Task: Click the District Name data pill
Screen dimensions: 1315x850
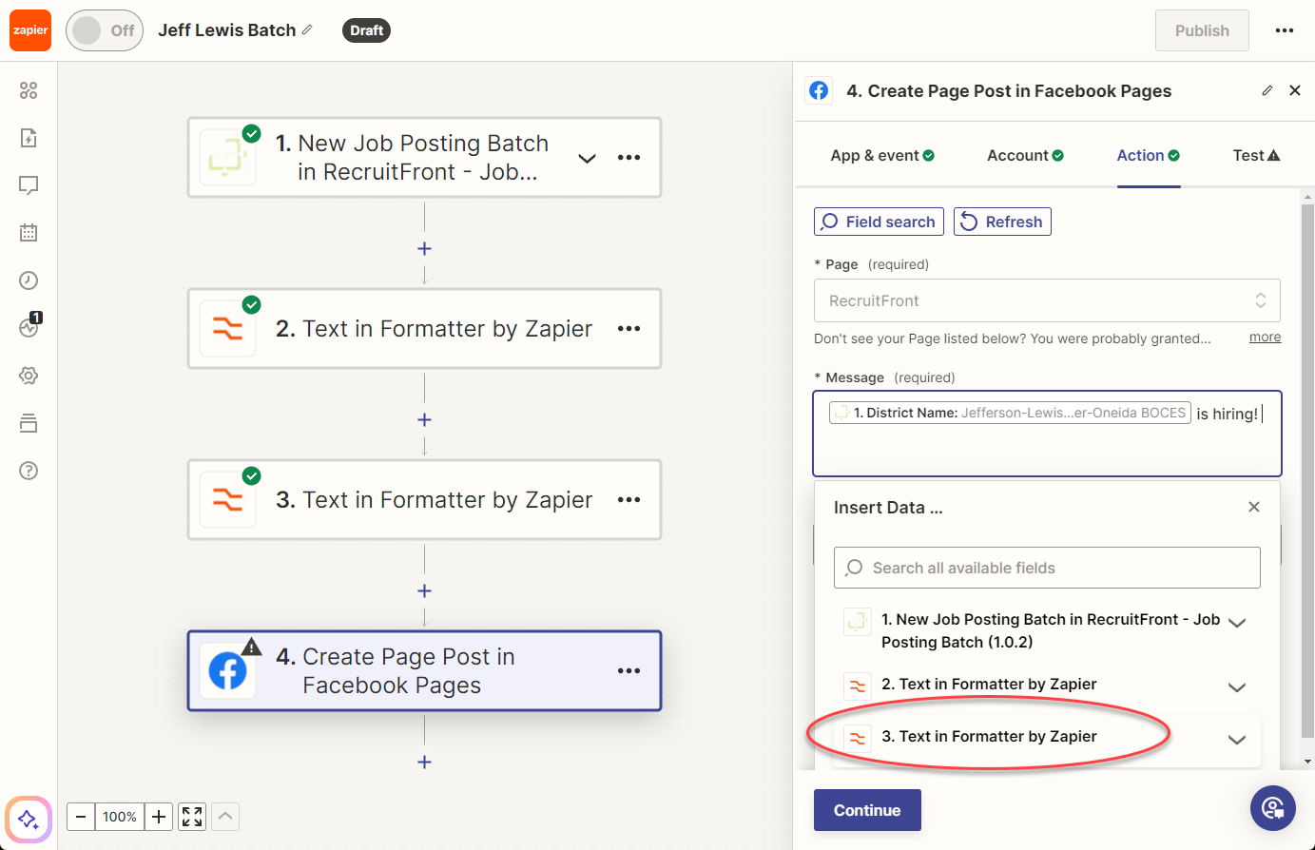Action: 1010,413
